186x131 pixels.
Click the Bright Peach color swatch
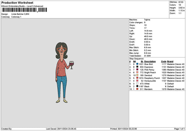[x=137, y=72]
